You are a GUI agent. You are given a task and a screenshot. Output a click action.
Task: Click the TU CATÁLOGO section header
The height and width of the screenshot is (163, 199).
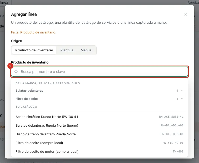[26, 107]
